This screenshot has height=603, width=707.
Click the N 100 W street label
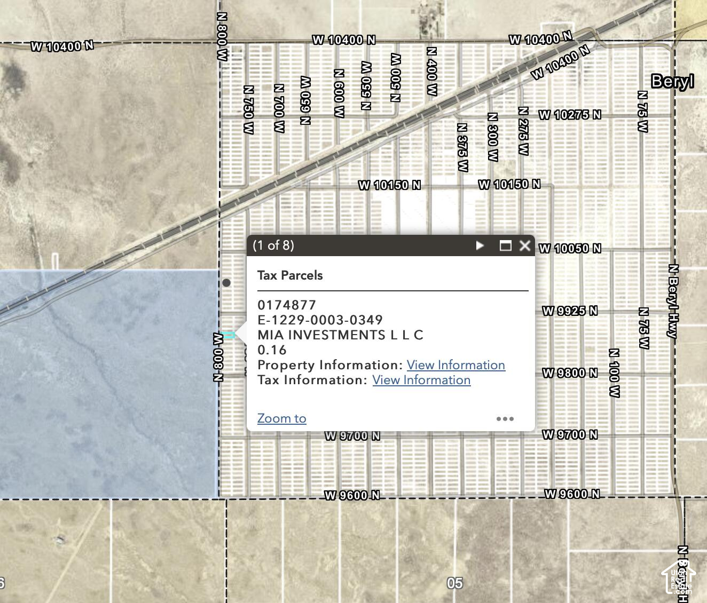click(614, 373)
